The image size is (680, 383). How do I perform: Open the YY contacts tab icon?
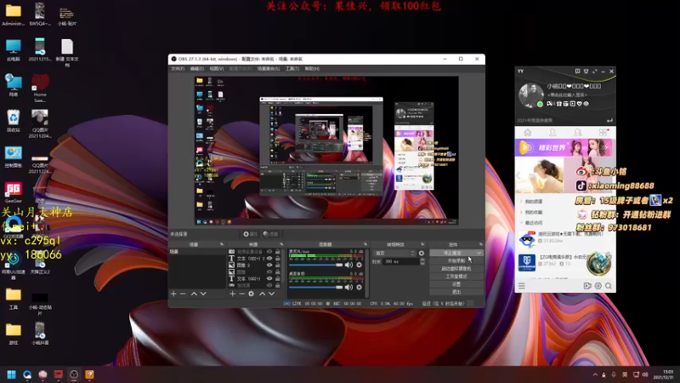[x=552, y=133]
